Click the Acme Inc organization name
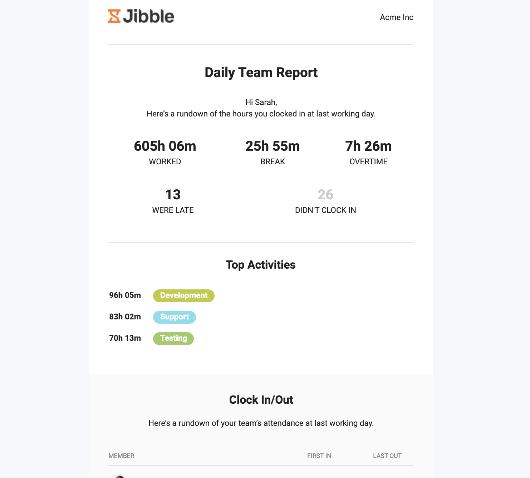This screenshot has width=530, height=478. point(396,18)
